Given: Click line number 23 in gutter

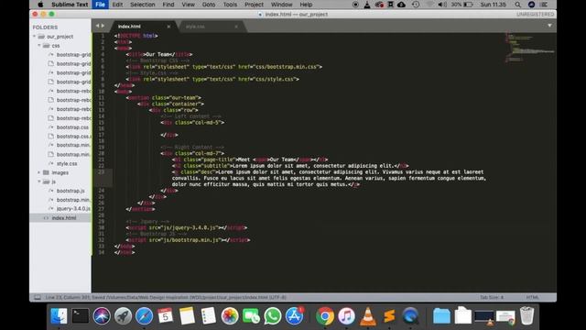Looking at the screenshot, I should click(x=102, y=172).
